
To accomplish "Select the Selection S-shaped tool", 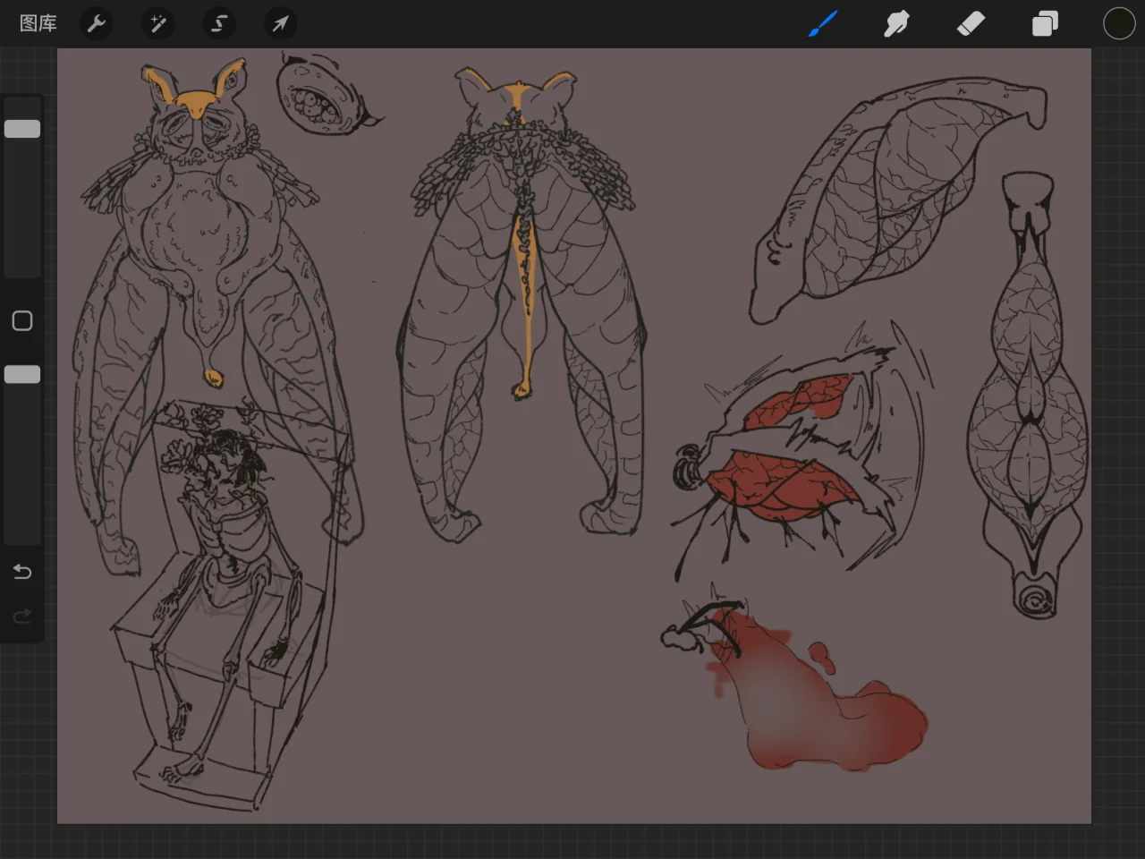I will tap(219, 23).
